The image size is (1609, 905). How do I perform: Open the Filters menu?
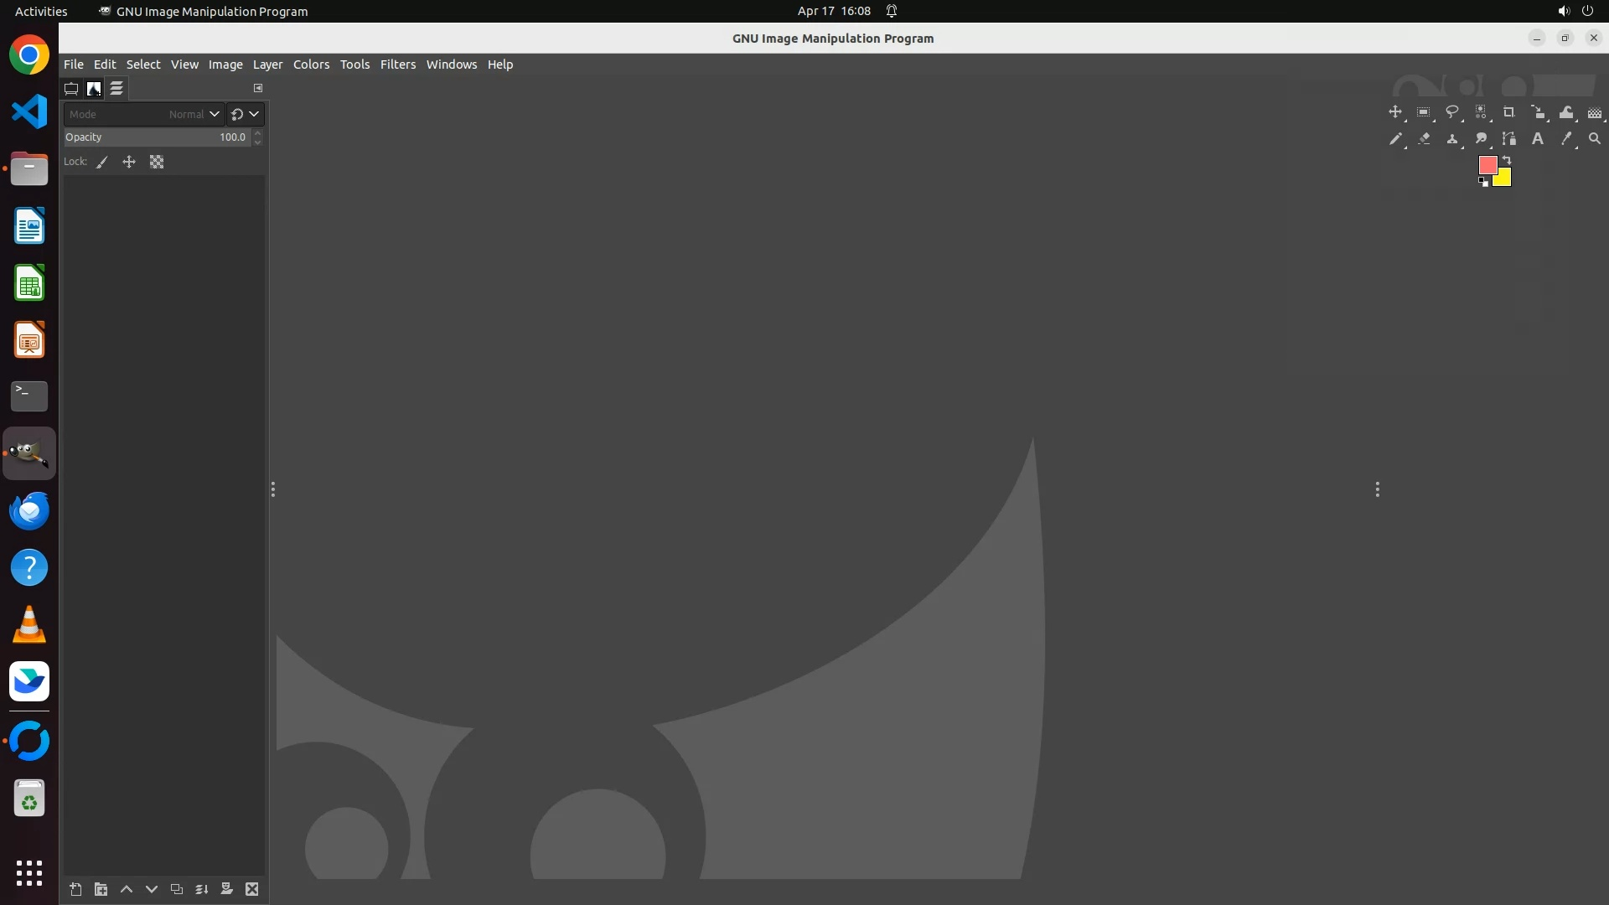[397, 65]
